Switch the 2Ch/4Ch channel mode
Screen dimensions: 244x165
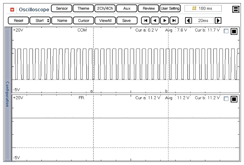tap(105, 8)
